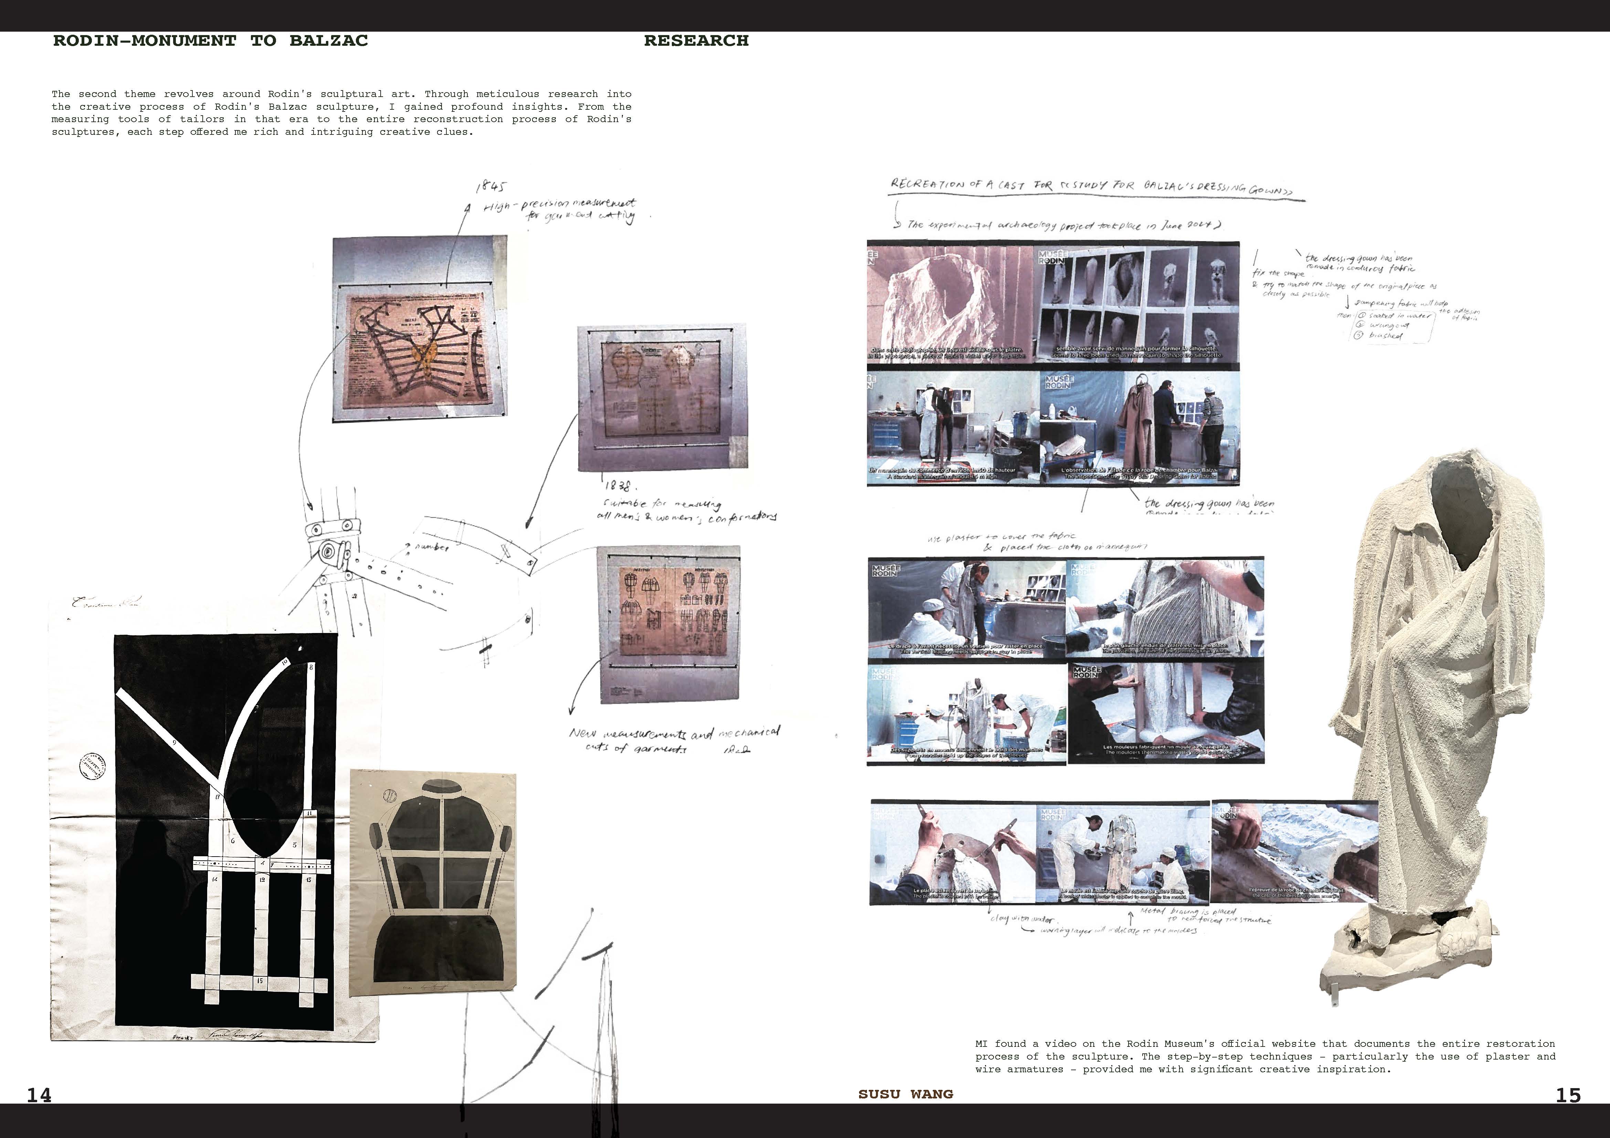This screenshot has height=1138, width=1610.
Task: Click the round stamp on black plate
Action: [x=92, y=766]
